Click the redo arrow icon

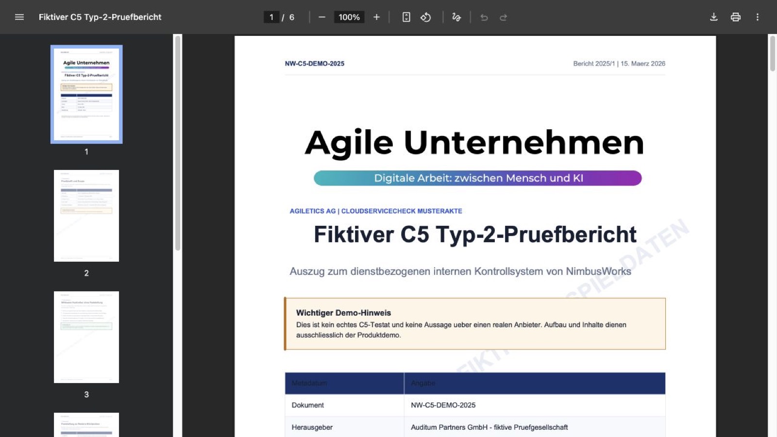(x=504, y=17)
